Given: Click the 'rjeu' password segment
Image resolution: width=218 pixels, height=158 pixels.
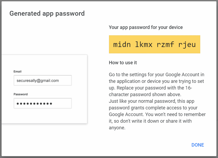Looking at the screenshot, I should click(x=187, y=45).
